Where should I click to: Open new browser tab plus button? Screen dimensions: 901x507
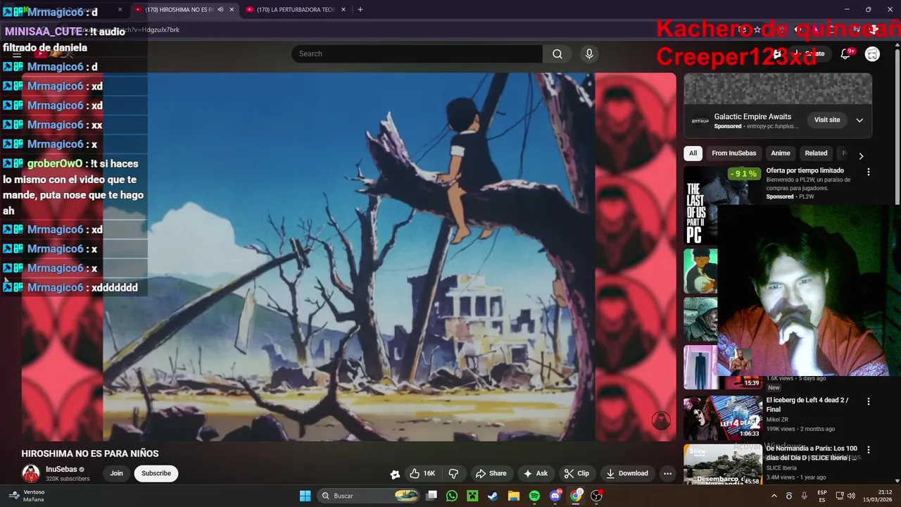tap(360, 10)
